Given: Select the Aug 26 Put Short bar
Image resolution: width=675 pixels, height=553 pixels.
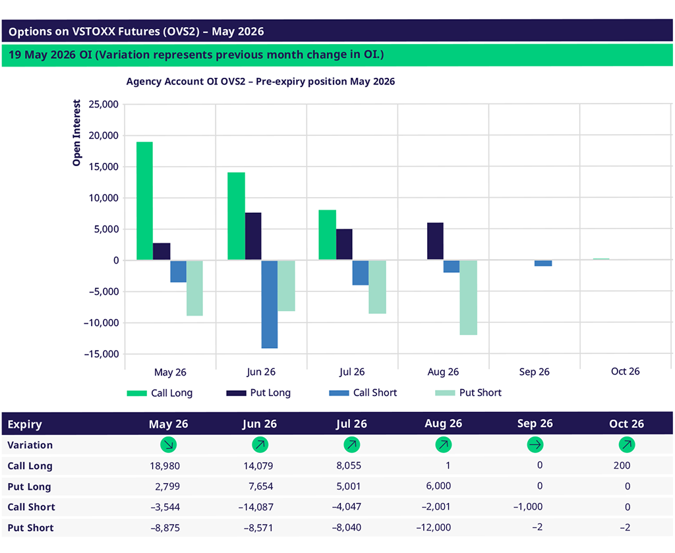Looking at the screenshot, I should tap(469, 298).
